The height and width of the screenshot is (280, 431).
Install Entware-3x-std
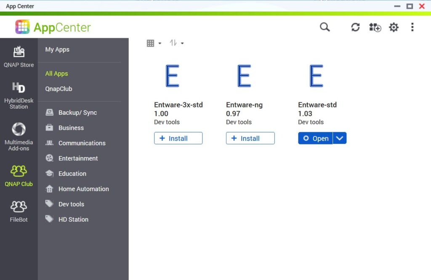click(178, 138)
